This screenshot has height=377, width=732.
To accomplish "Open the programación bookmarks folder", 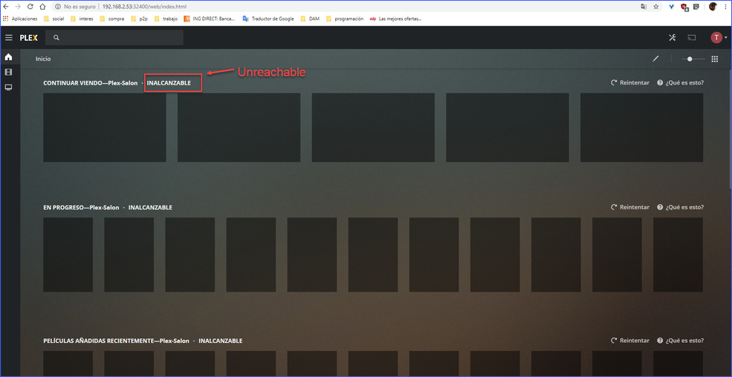I will (x=345, y=19).
